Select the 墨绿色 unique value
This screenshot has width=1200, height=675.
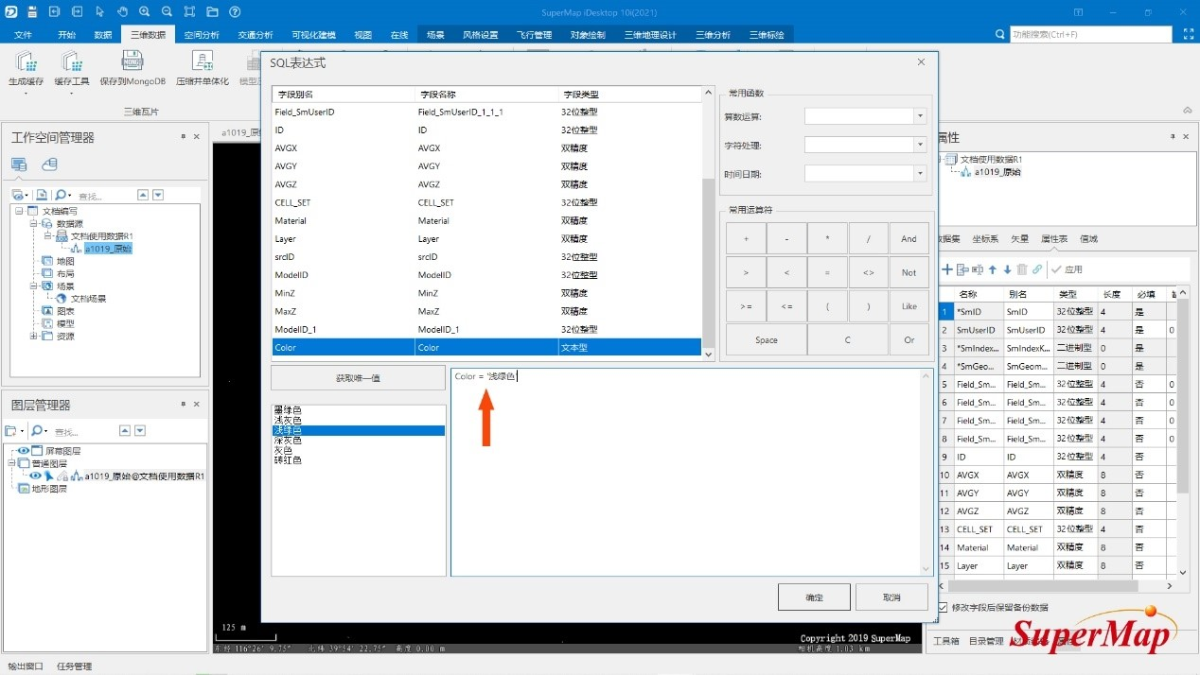[x=288, y=410]
